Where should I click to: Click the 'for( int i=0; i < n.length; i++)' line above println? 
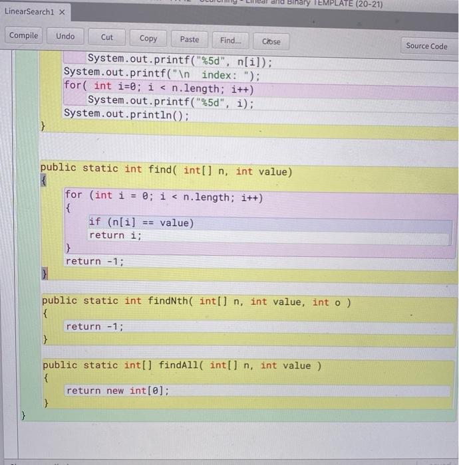(x=159, y=88)
